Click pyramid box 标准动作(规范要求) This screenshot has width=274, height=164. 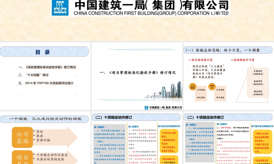(x=258, y=83)
